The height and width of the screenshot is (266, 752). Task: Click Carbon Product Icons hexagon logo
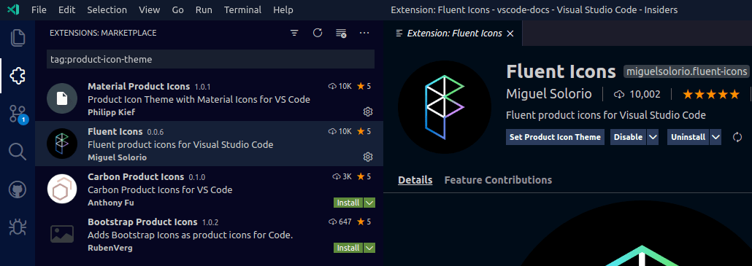click(x=62, y=189)
